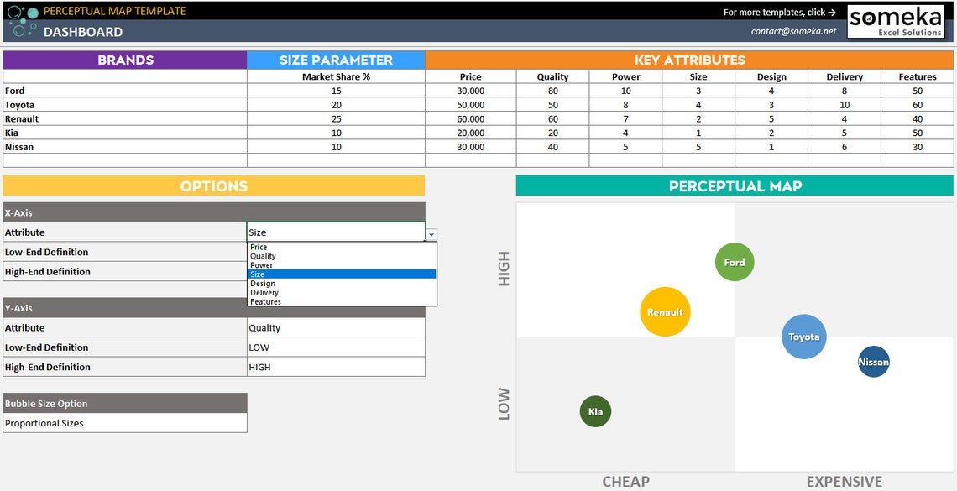
Task: Click the Nissan bubble on the right
Action: pos(873,362)
